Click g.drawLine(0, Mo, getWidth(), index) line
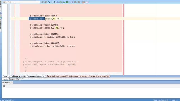The image size is (180, 101). point(53,46)
